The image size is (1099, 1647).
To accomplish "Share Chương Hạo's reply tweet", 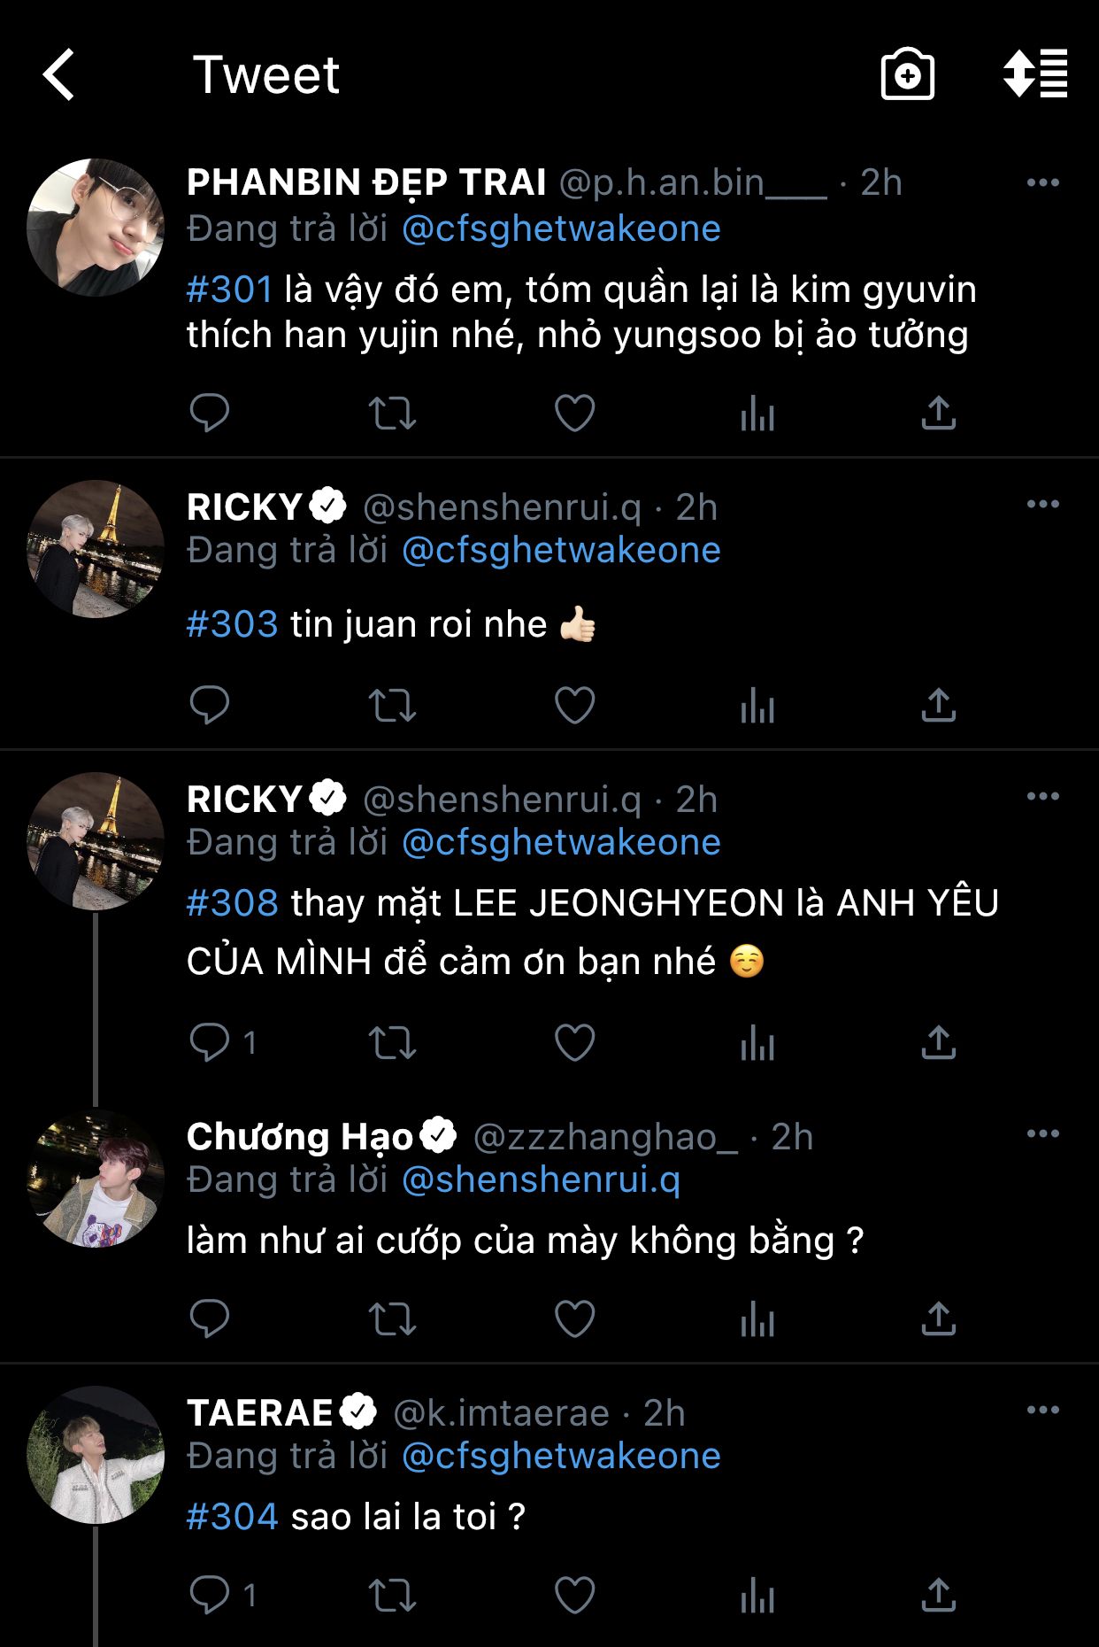I will (938, 1319).
